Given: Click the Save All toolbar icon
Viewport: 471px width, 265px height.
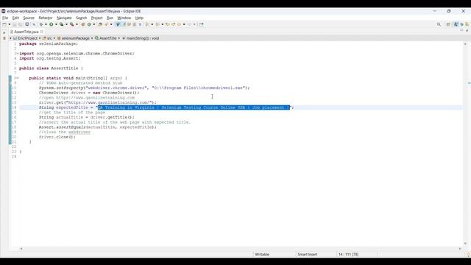Looking at the screenshot, I should [20, 24].
